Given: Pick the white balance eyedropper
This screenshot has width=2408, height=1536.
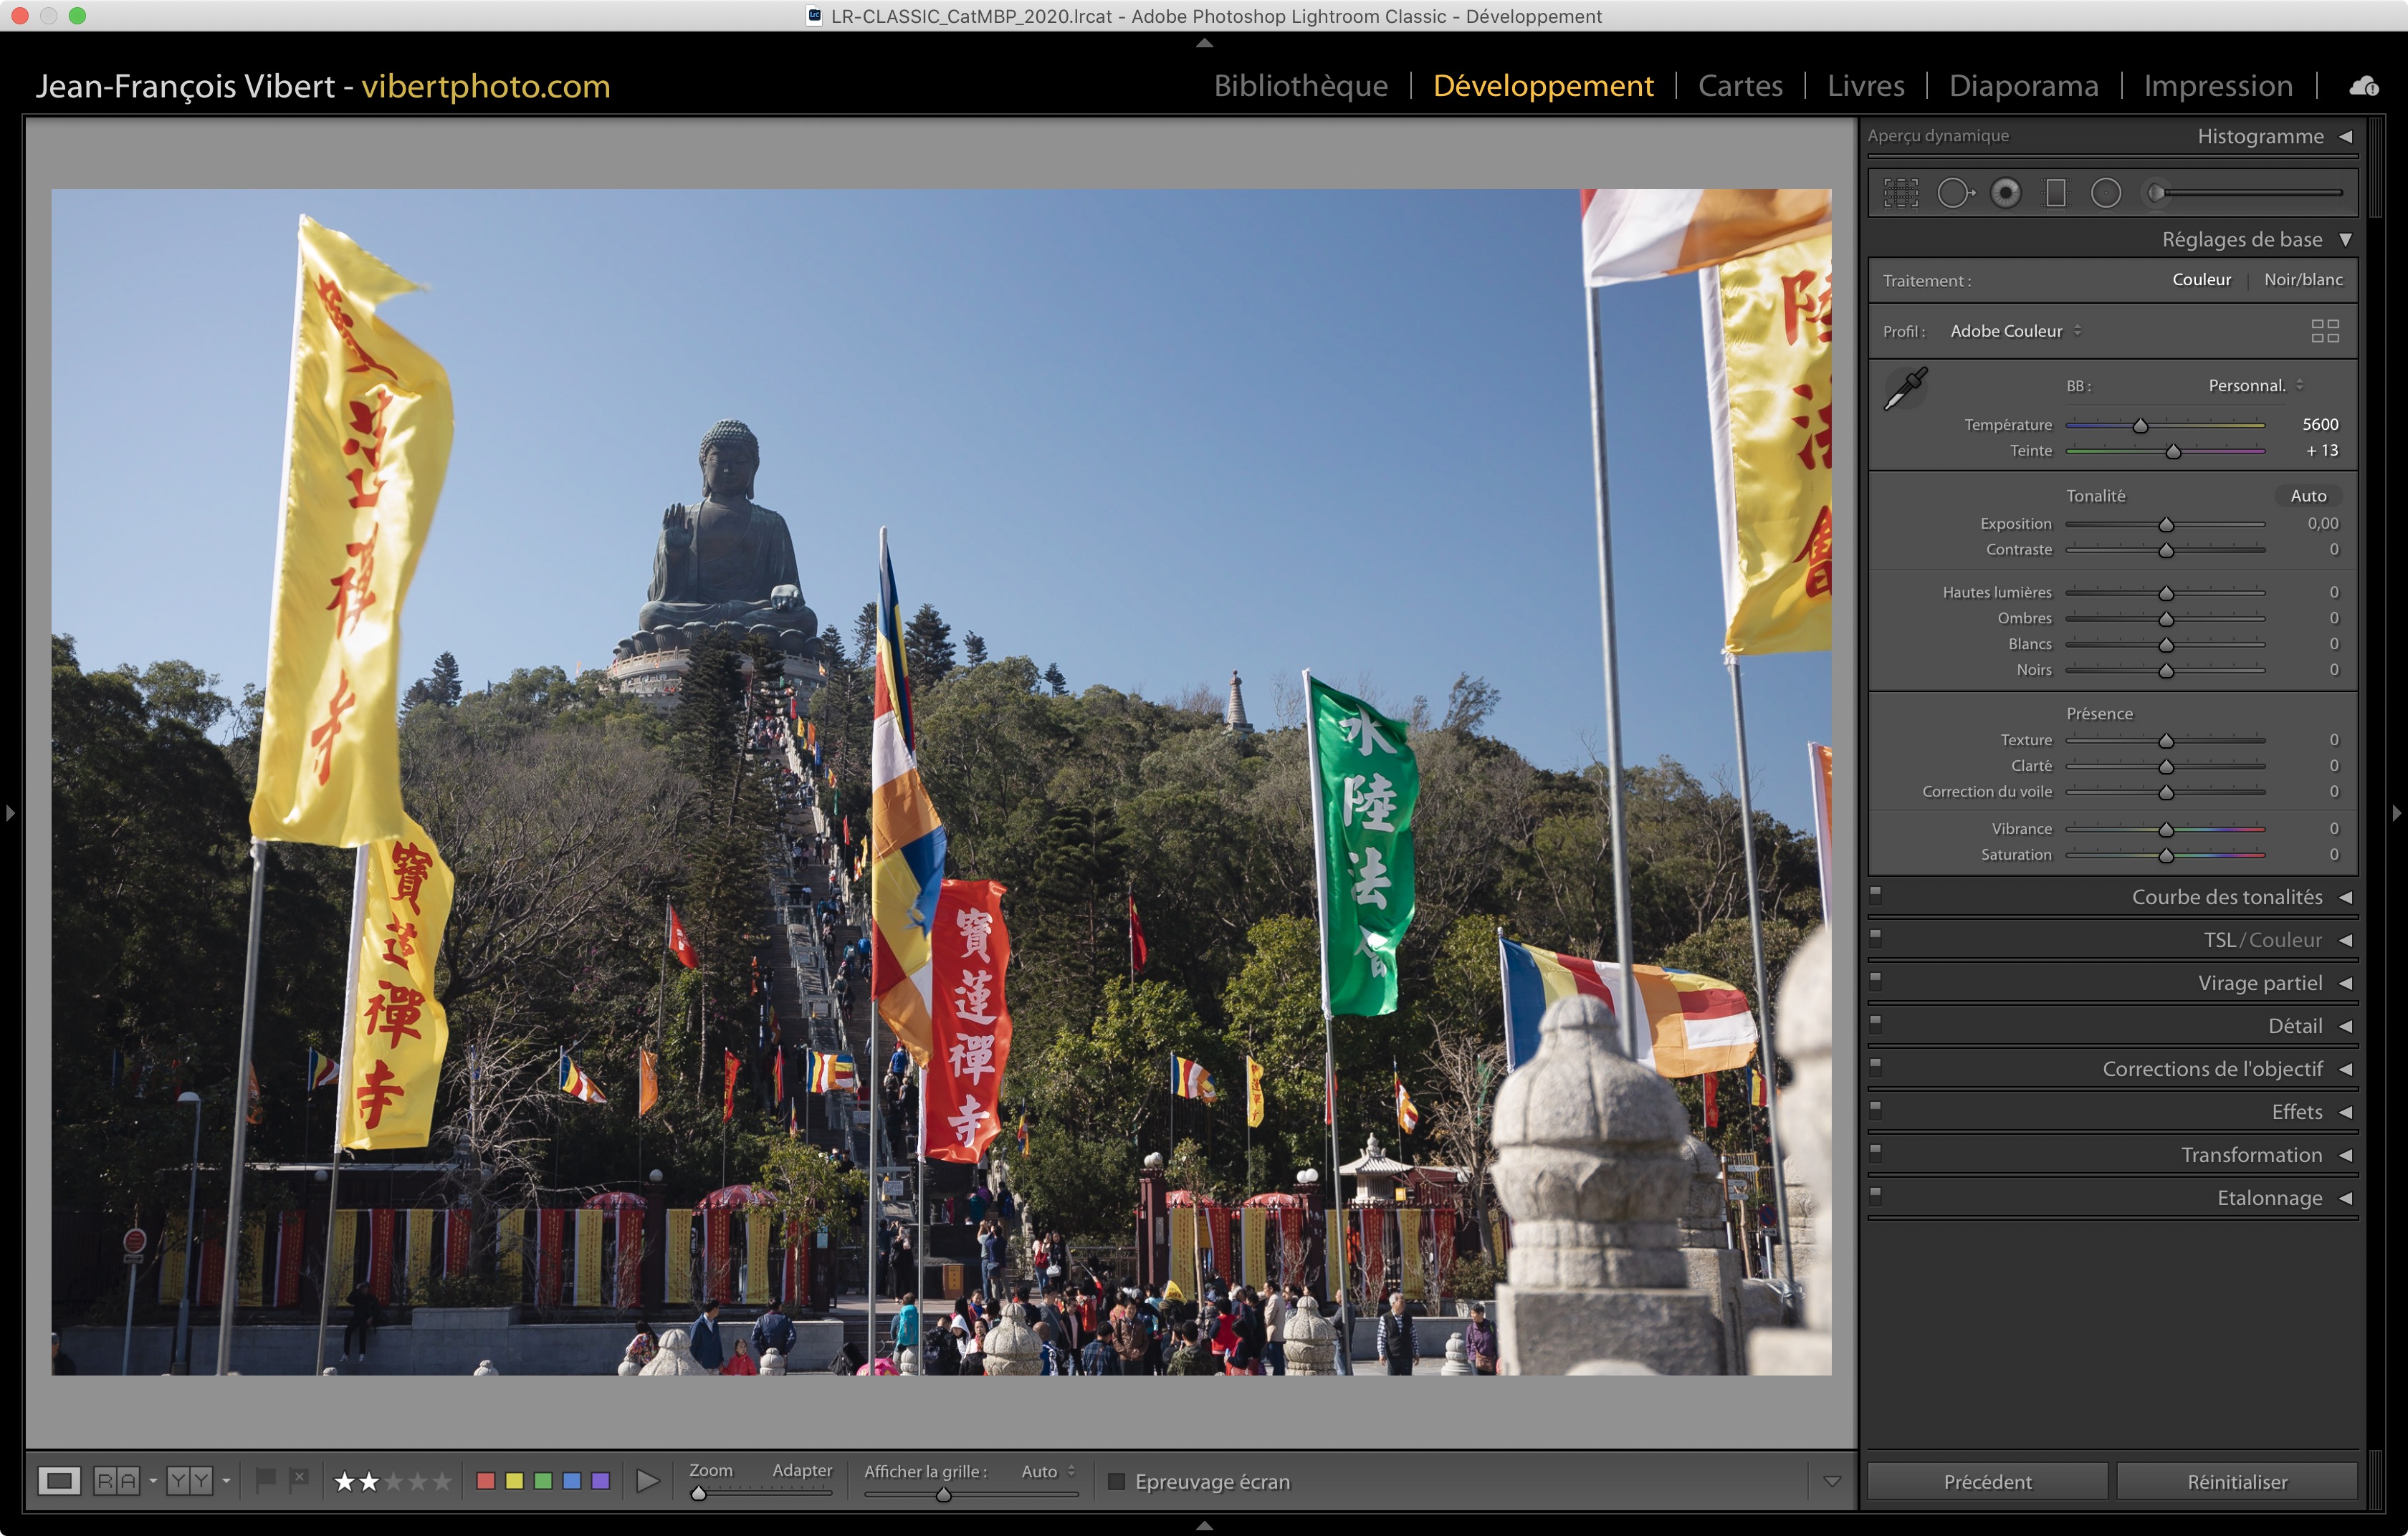Looking at the screenshot, I should click(x=1905, y=389).
